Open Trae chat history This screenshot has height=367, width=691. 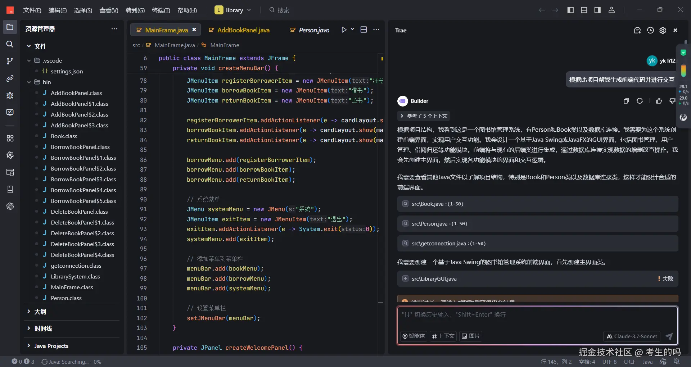[650, 31]
